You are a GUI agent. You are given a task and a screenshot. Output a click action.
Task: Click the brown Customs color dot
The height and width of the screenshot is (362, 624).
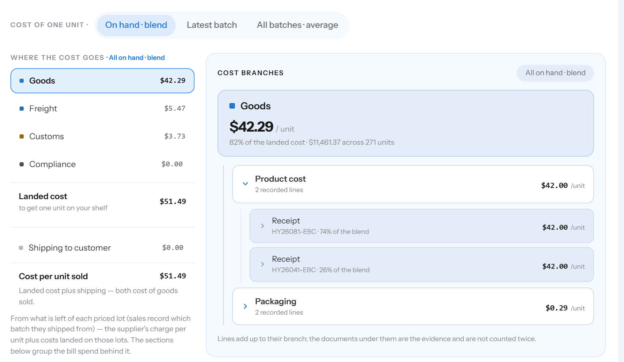click(22, 136)
